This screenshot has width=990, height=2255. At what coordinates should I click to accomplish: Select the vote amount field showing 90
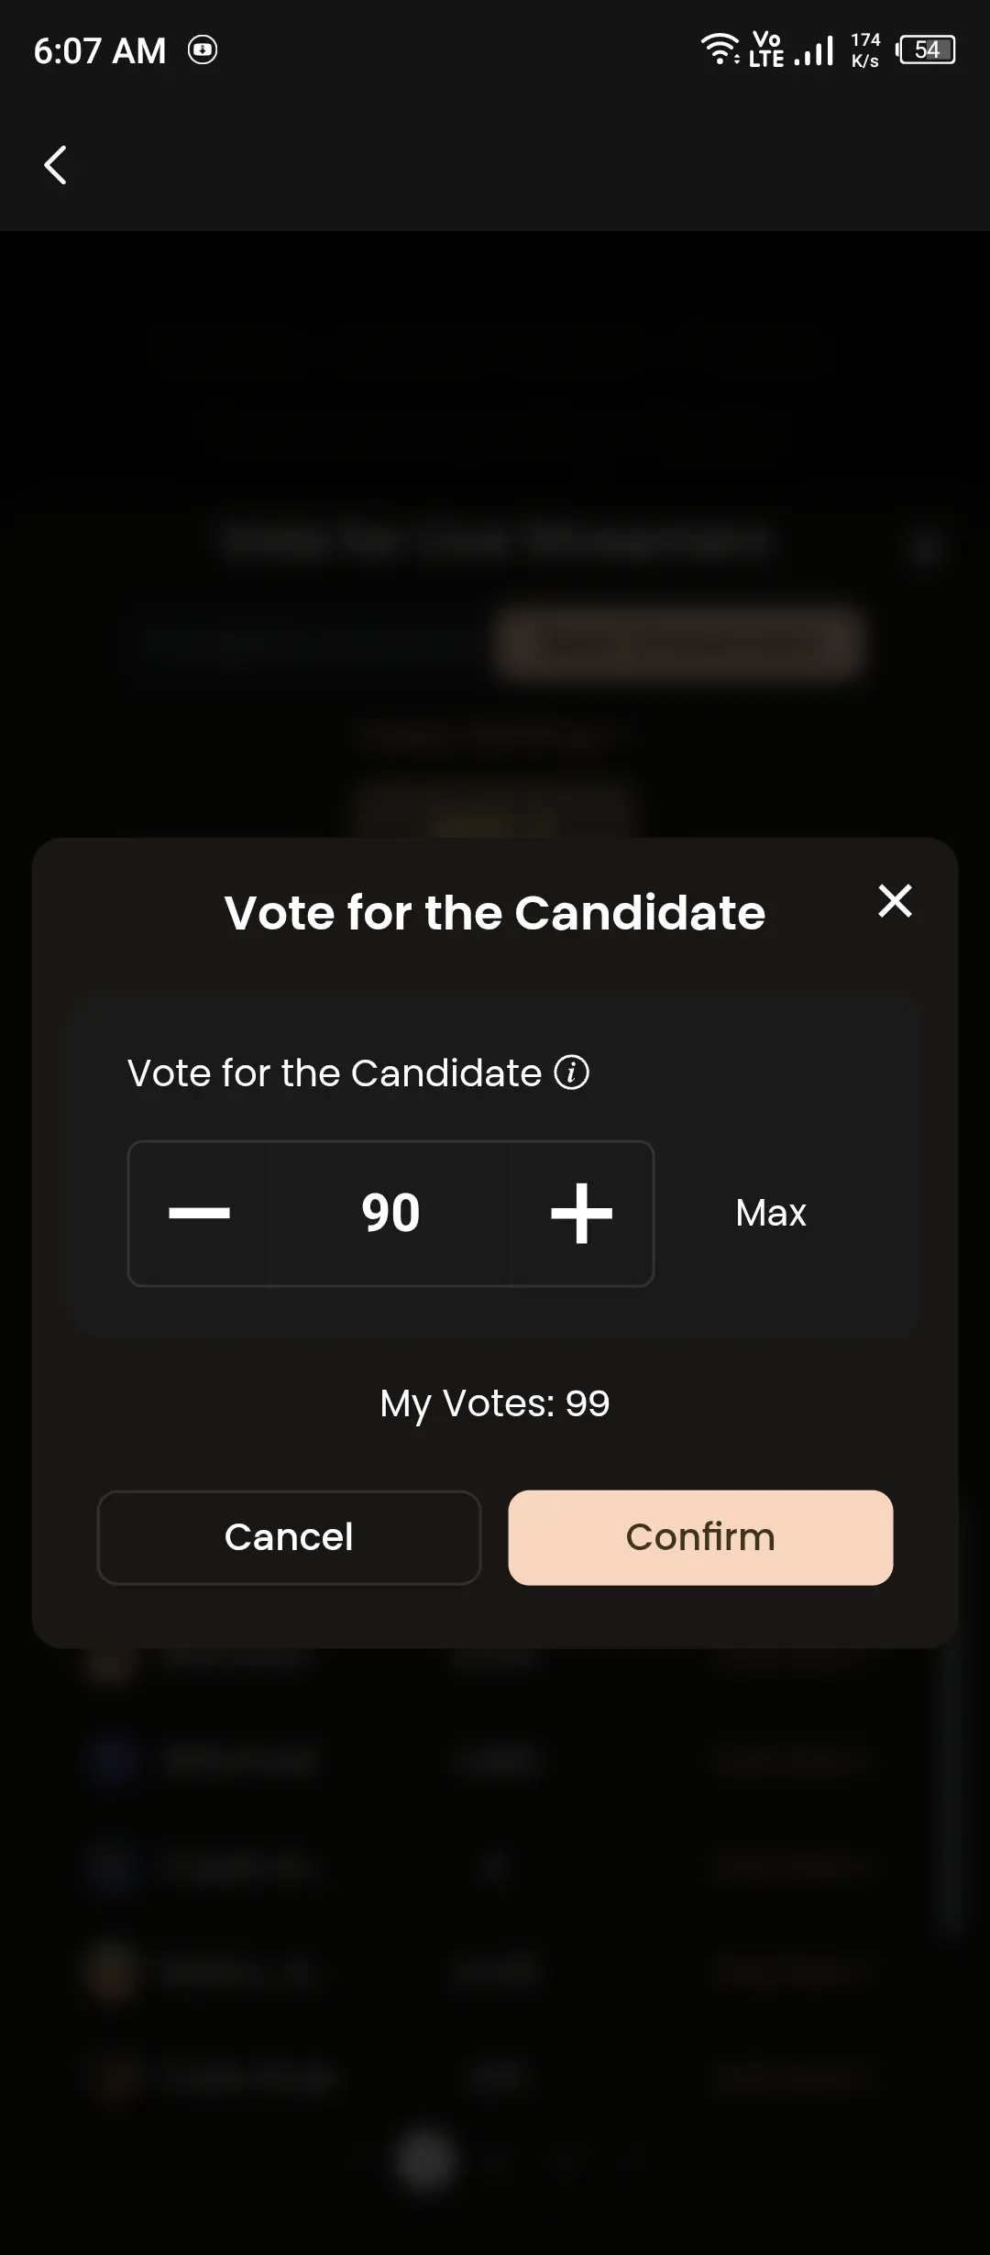point(390,1213)
